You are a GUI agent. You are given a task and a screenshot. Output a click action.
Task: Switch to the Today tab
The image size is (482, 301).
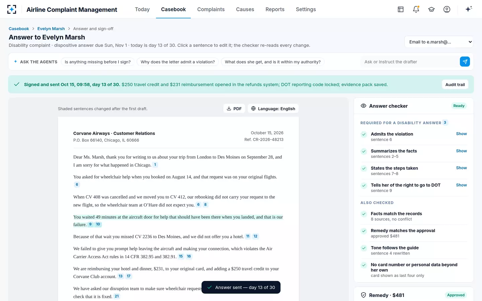coord(142,9)
